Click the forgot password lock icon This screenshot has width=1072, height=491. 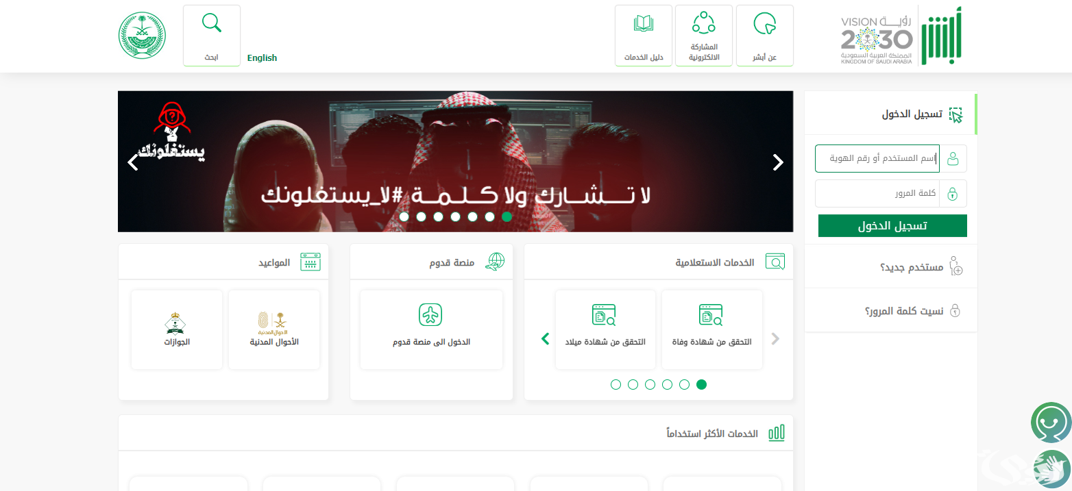[955, 311]
